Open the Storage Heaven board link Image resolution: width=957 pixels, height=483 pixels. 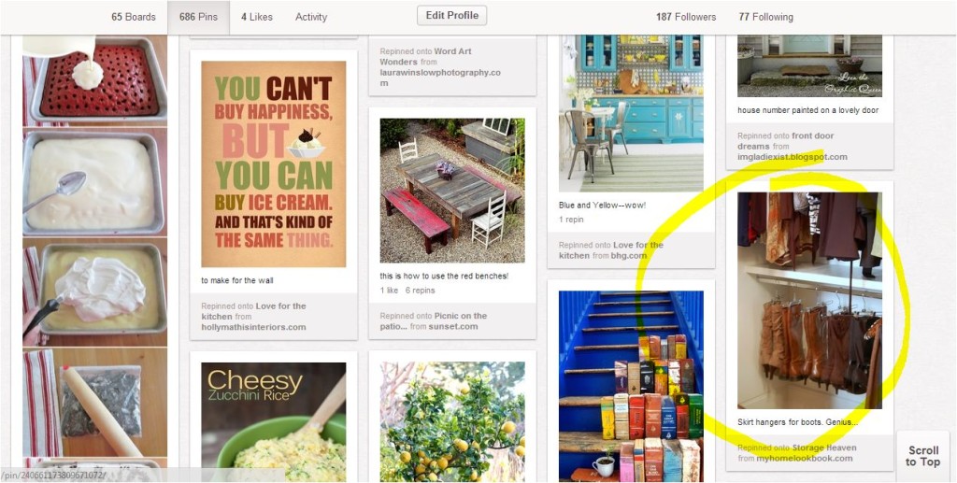[x=824, y=447]
